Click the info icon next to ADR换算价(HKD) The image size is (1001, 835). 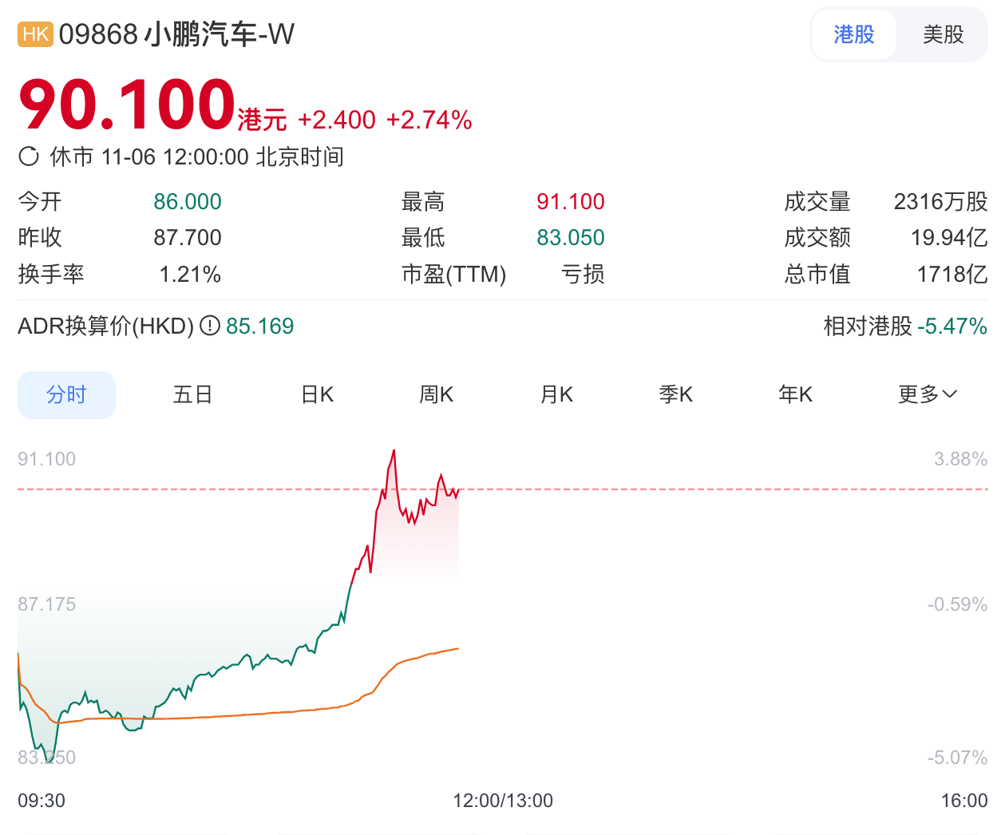(210, 326)
